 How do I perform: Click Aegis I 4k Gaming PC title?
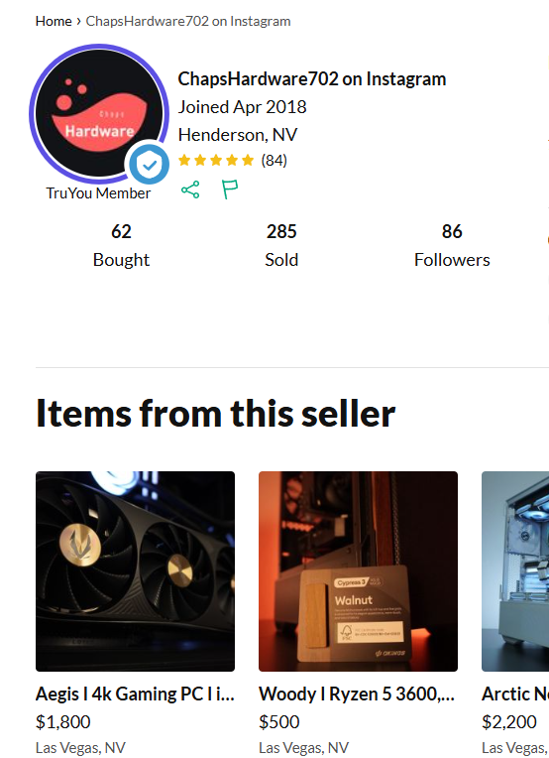(x=135, y=695)
